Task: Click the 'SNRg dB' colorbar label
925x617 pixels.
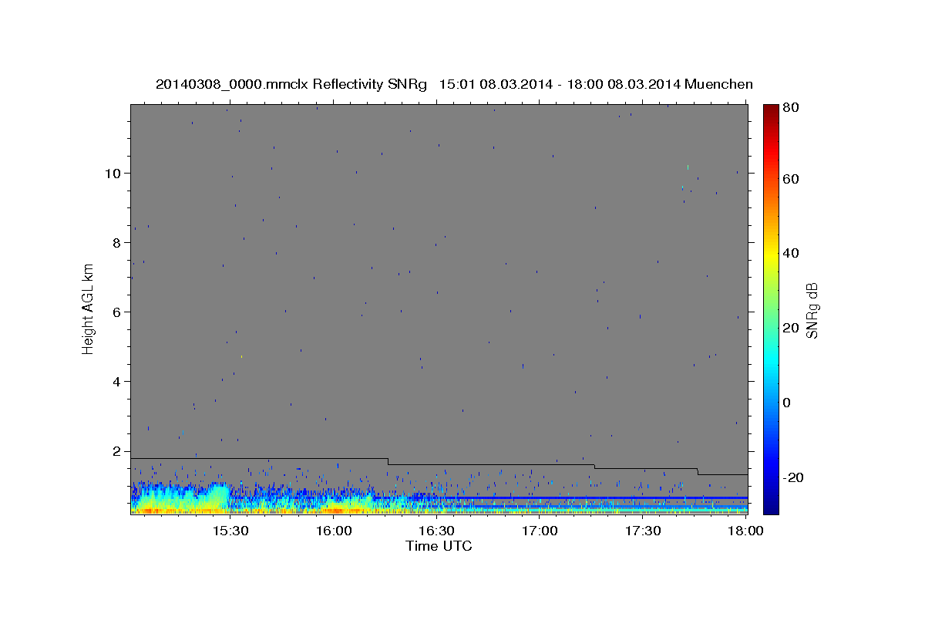Action: [812, 309]
